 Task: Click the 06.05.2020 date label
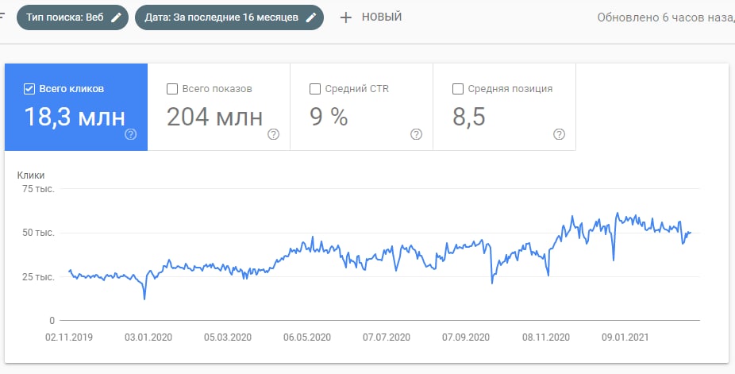tap(307, 337)
